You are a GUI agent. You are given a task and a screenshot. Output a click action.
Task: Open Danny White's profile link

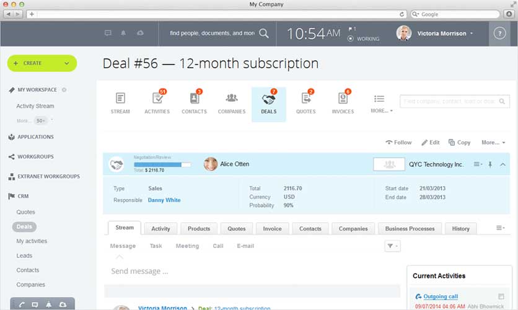coord(164,200)
